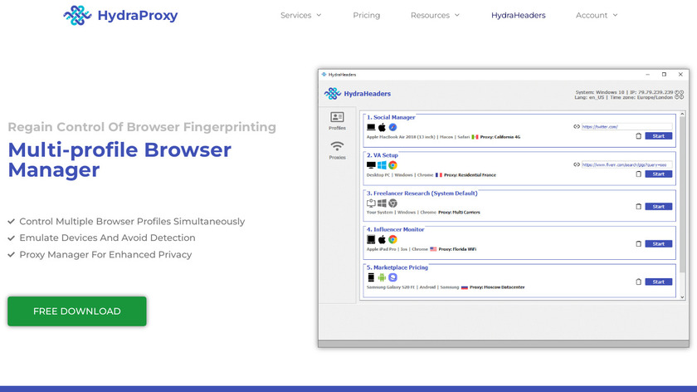Start the Marketplace Pricing profile
The height and width of the screenshot is (392, 697).
point(658,282)
